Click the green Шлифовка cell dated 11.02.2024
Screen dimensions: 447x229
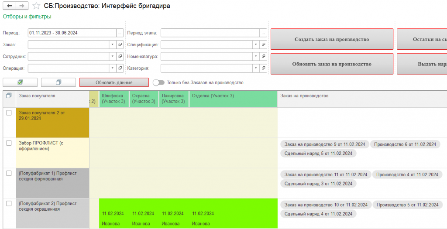point(114,214)
